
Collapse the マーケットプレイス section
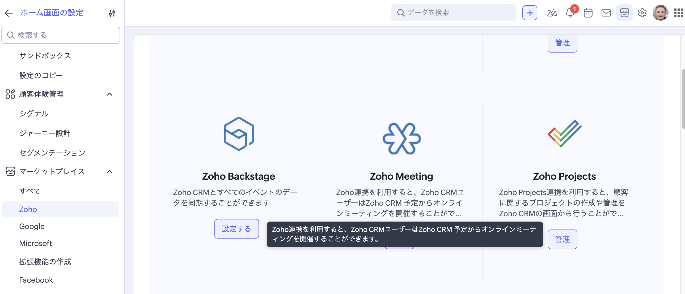coord(109,172)
